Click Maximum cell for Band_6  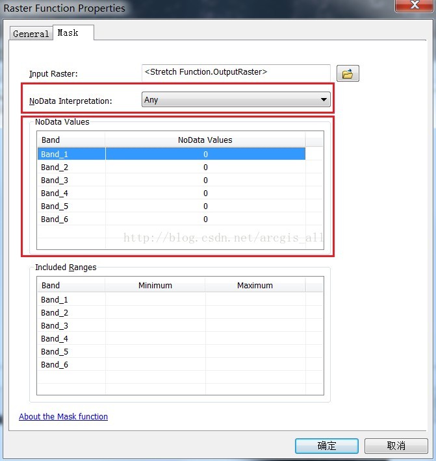coord(255,364)
